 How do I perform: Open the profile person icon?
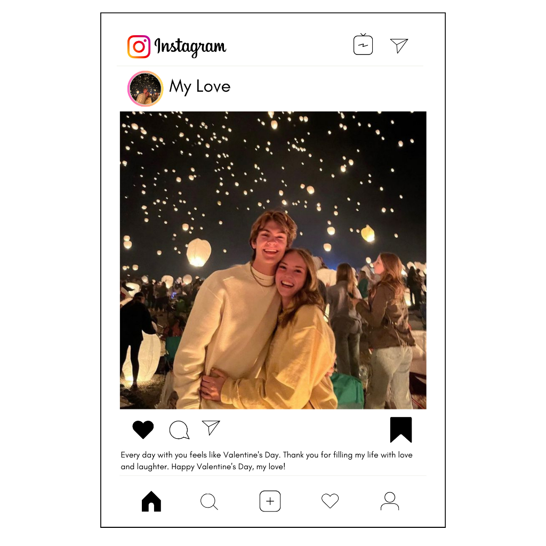(390, 501)
